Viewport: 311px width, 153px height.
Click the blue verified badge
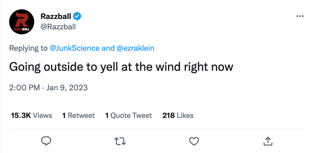[78, 16]
